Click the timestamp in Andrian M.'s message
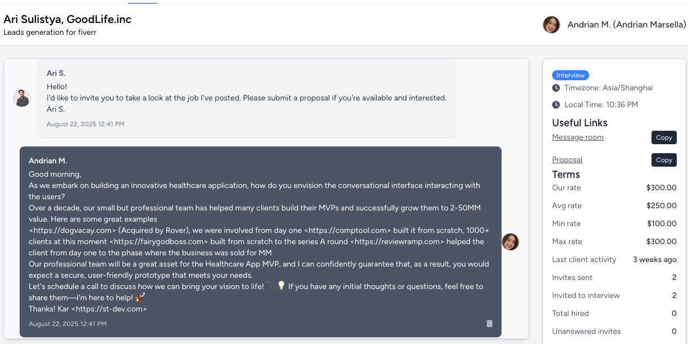Viewport: 688px width, 344px height. pos(67,324)
